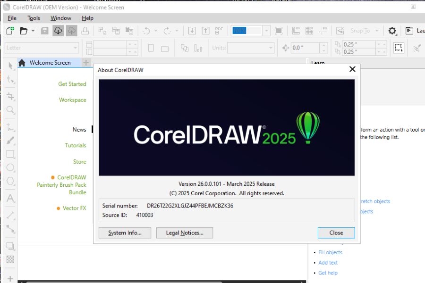Image resolution: width=425 pixels, height=283 pixels.
Task: Select portrait page orientation icon
Action: click(x=151, y=48)
